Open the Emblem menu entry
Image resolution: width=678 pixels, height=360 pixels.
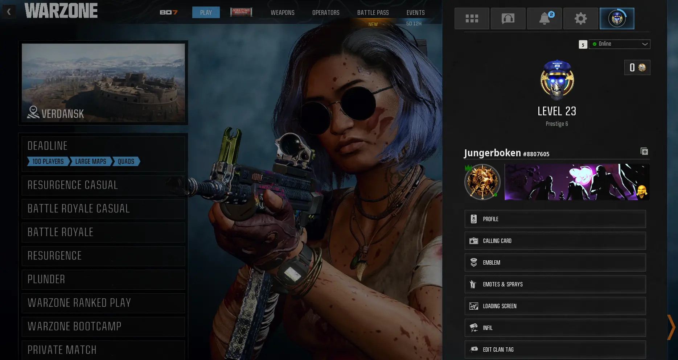pos(555,262)
